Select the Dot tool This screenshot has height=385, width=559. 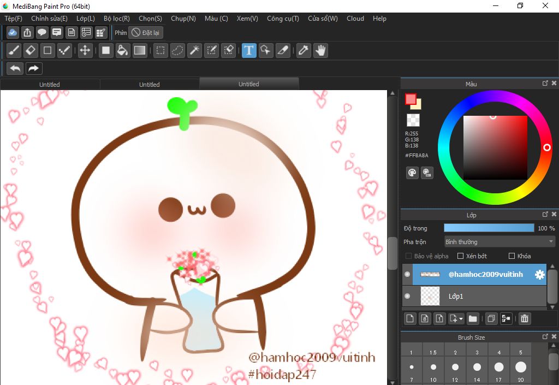(64, 50)
